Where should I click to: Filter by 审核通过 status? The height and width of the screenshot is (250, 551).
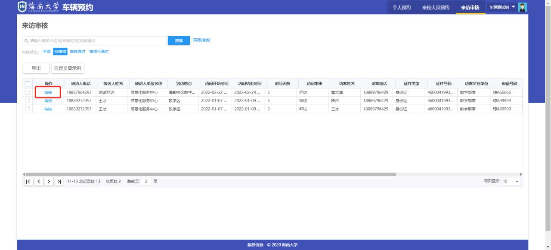pyautogui.click(x=77, y=52)
